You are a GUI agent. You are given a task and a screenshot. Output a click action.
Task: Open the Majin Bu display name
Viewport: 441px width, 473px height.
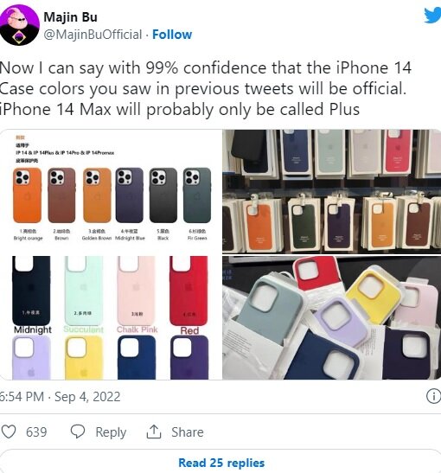[70, 17]
